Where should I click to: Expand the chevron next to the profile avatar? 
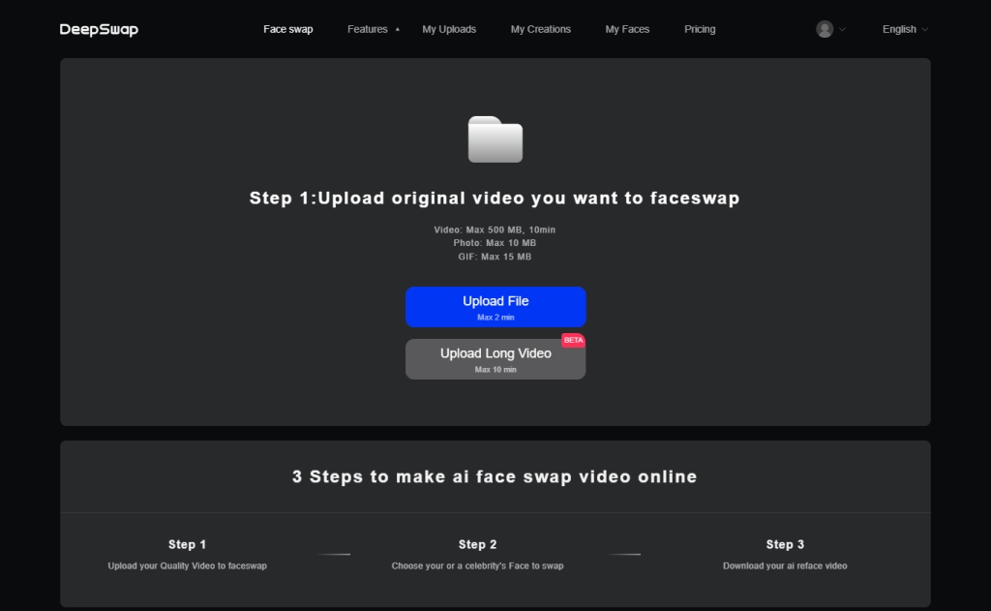(x=844, y=30)
